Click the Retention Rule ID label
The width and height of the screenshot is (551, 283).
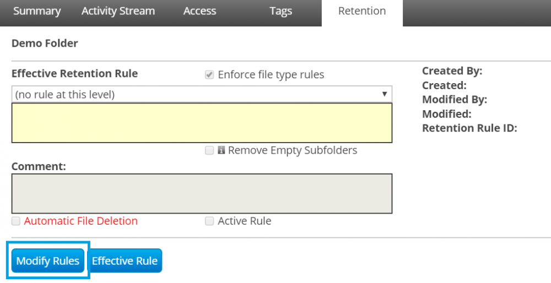[469, 128]
